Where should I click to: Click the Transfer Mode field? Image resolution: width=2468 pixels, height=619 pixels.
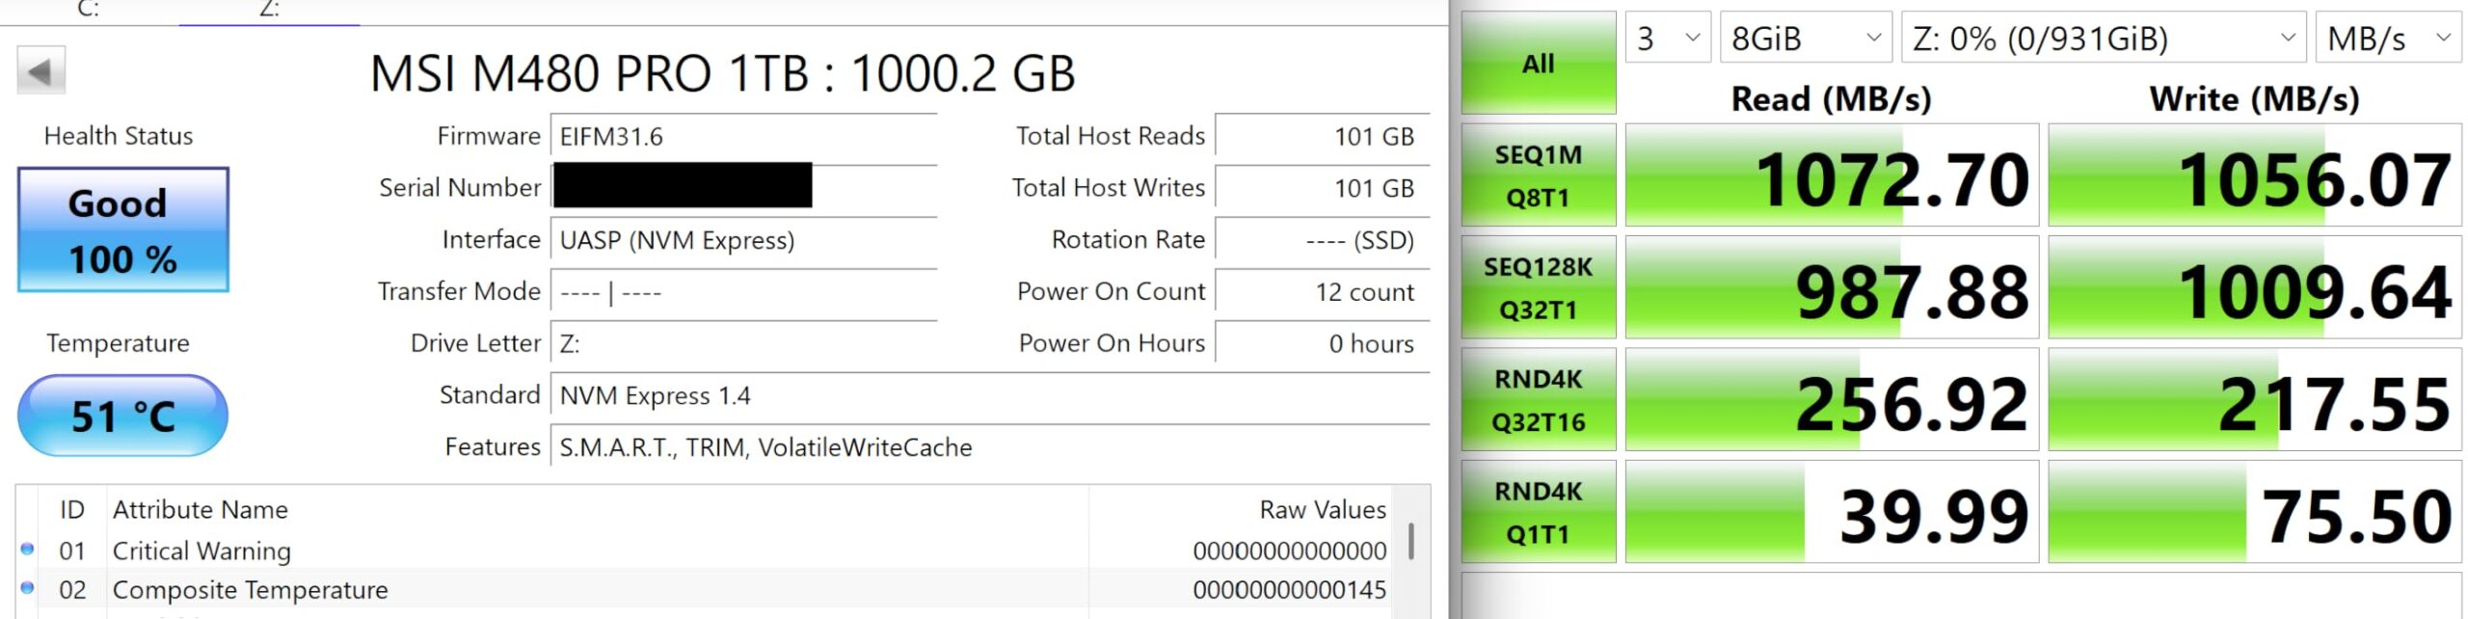click(743, 291)
